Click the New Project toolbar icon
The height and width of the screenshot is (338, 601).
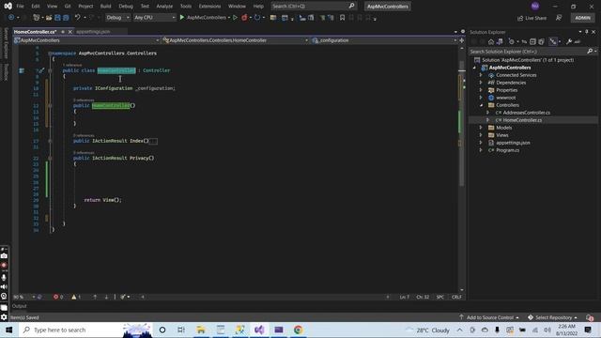(36, 18)
